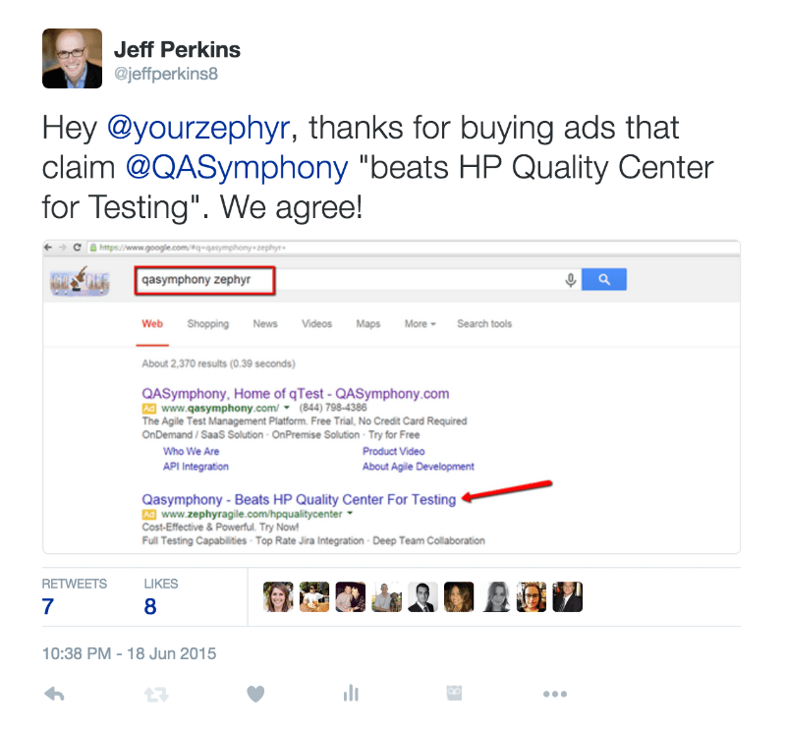
Task: Open the @yourzephyr mention link
Action: [x=198, y=128]
